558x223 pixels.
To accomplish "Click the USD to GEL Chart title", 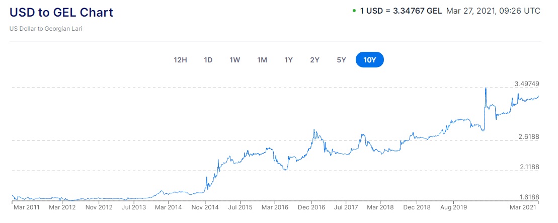I will click(x=61, y=12).
